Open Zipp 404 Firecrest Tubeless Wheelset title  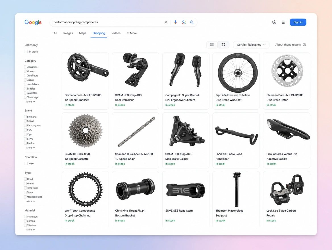pyautogui.click(x=233, y=98)
